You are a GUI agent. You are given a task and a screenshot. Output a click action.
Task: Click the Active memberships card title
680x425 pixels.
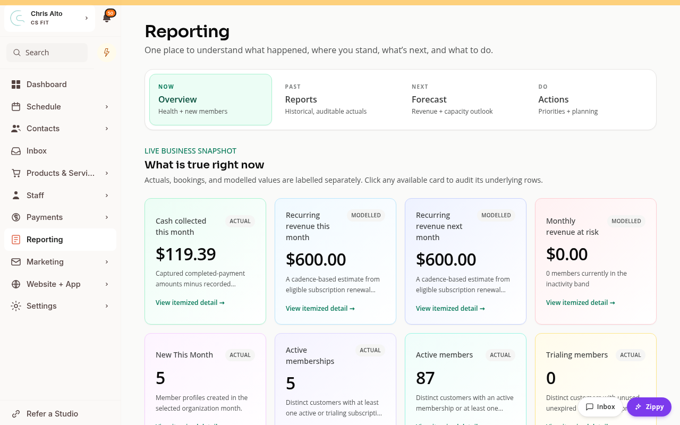(x=310, y=355)
